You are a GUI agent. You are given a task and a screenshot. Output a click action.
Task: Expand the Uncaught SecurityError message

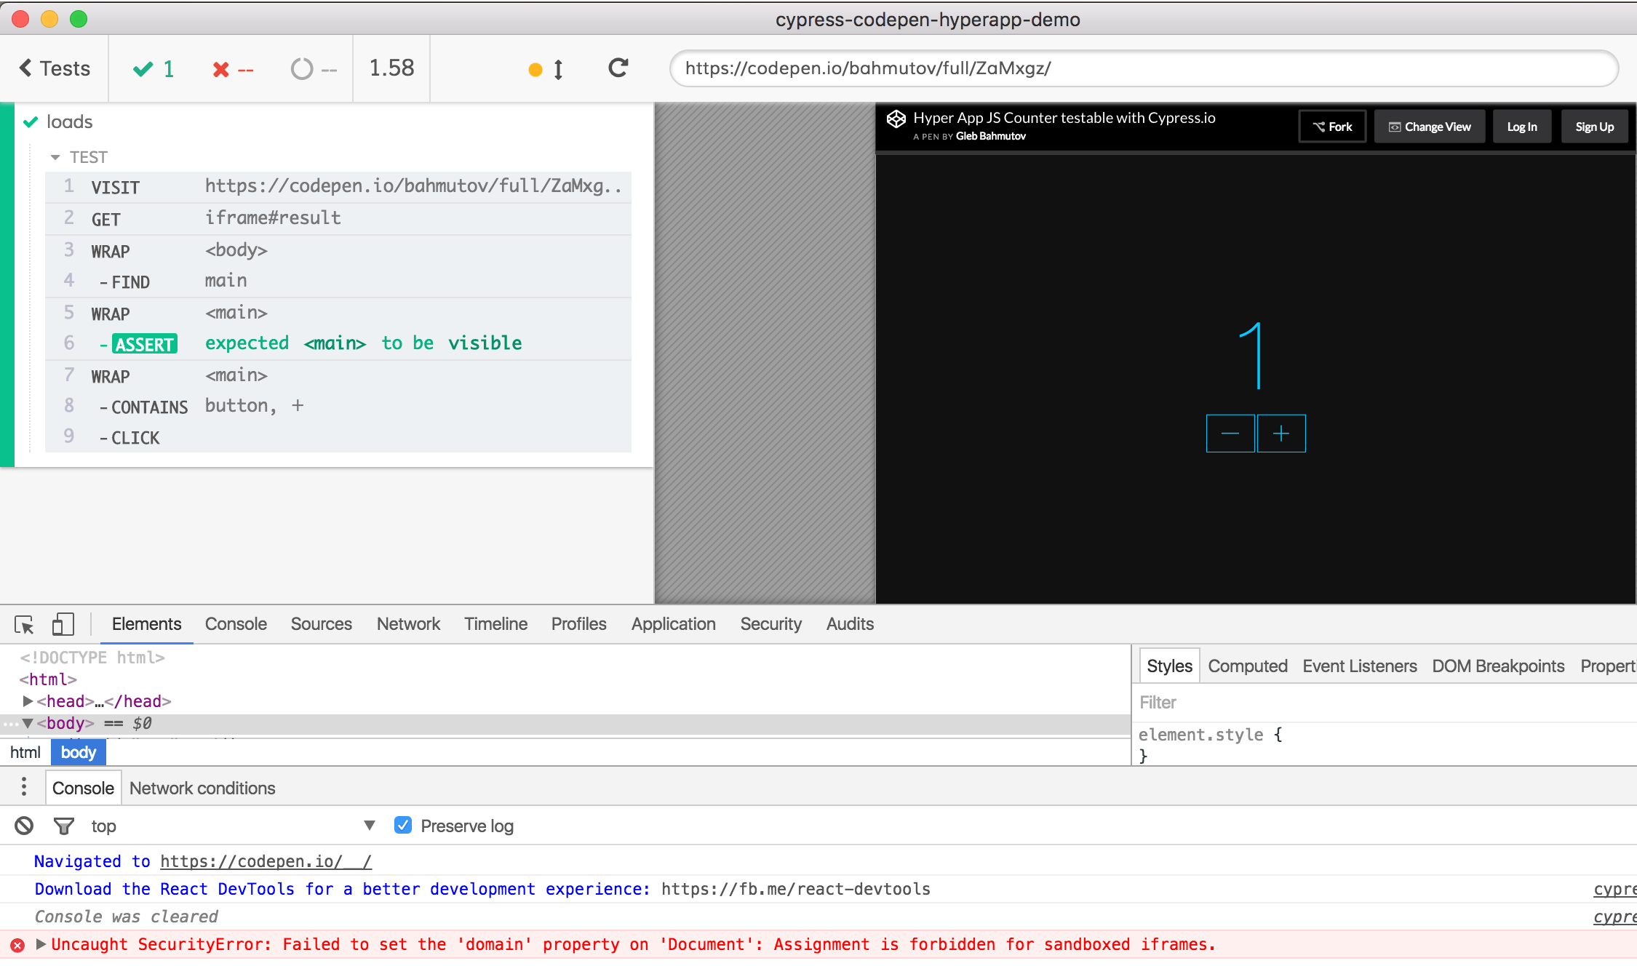click(41, 944)
